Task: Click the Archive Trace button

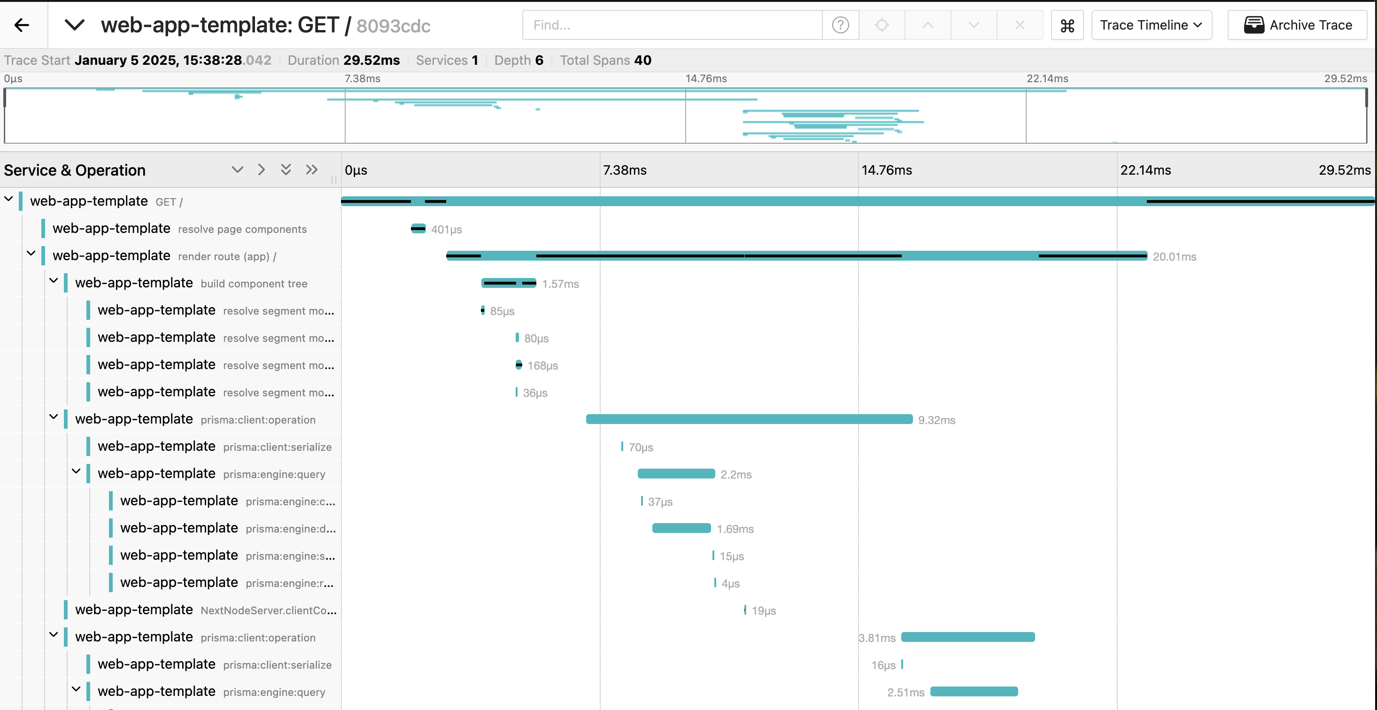Action: (1297, 25)
